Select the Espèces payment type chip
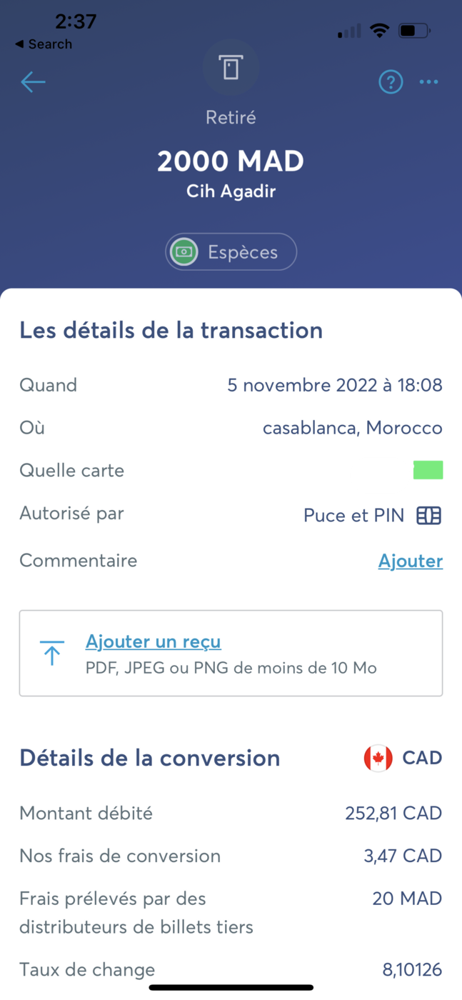Viewport: 462px width, 1000px height. pos(231,251)
